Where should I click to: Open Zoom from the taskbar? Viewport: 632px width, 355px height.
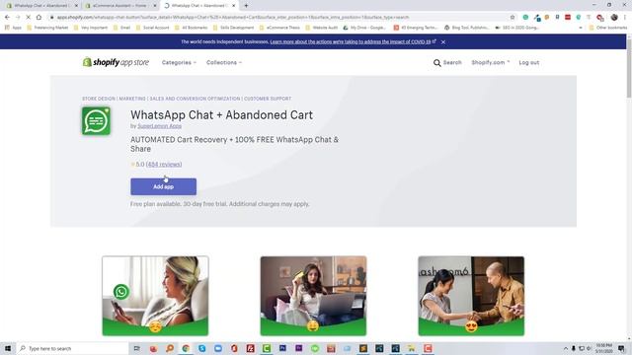pyautogui.click(x=218, y=348)
